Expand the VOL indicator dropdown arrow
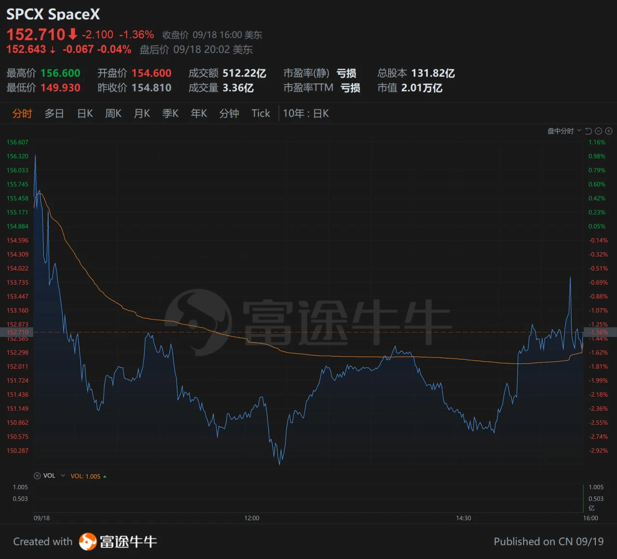The image size is (617, 559). (x=63, y=476)
